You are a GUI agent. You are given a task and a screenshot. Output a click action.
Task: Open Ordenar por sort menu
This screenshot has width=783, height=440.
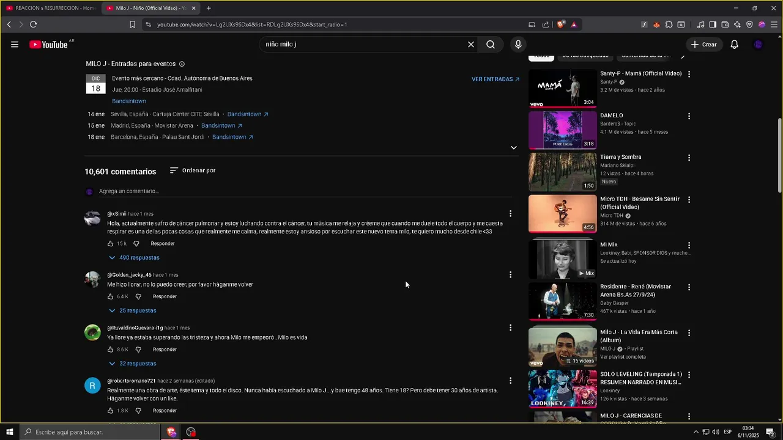point(193,170)
